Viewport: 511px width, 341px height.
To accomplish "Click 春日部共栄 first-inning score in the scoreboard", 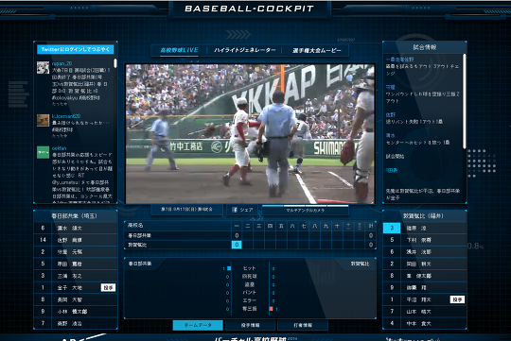I will click(x=237, y=235).
